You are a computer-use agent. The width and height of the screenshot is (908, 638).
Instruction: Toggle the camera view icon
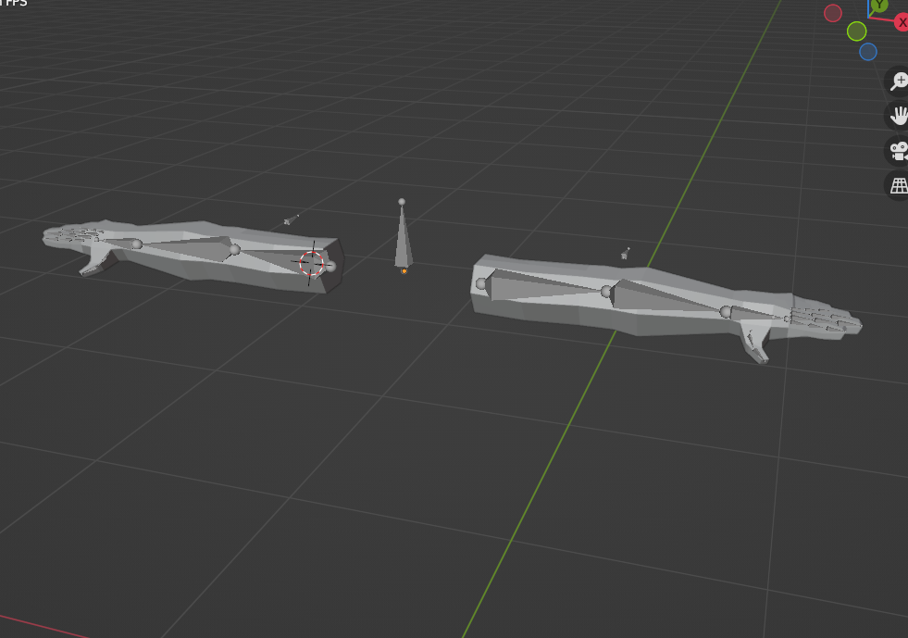tap(899, 150)
